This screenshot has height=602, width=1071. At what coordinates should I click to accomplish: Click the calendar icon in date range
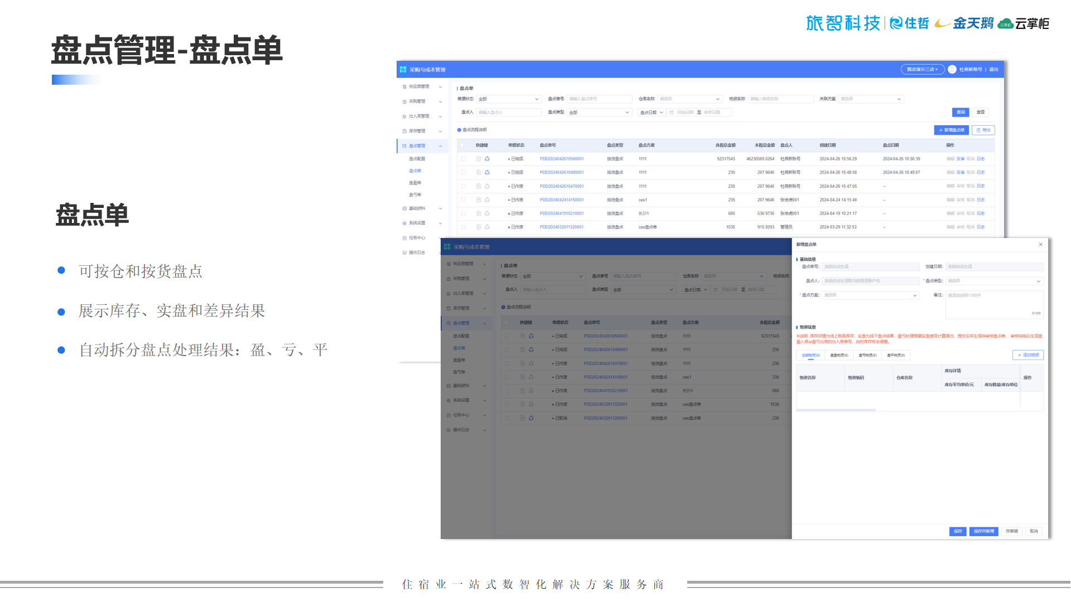point(672,113)
